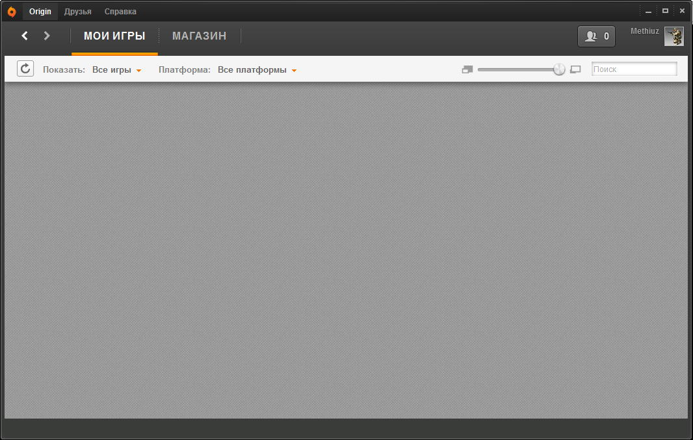Viewport: 693px width, 440px height.
Task: Open the Друзья menu
Action: tap(78, 12)
